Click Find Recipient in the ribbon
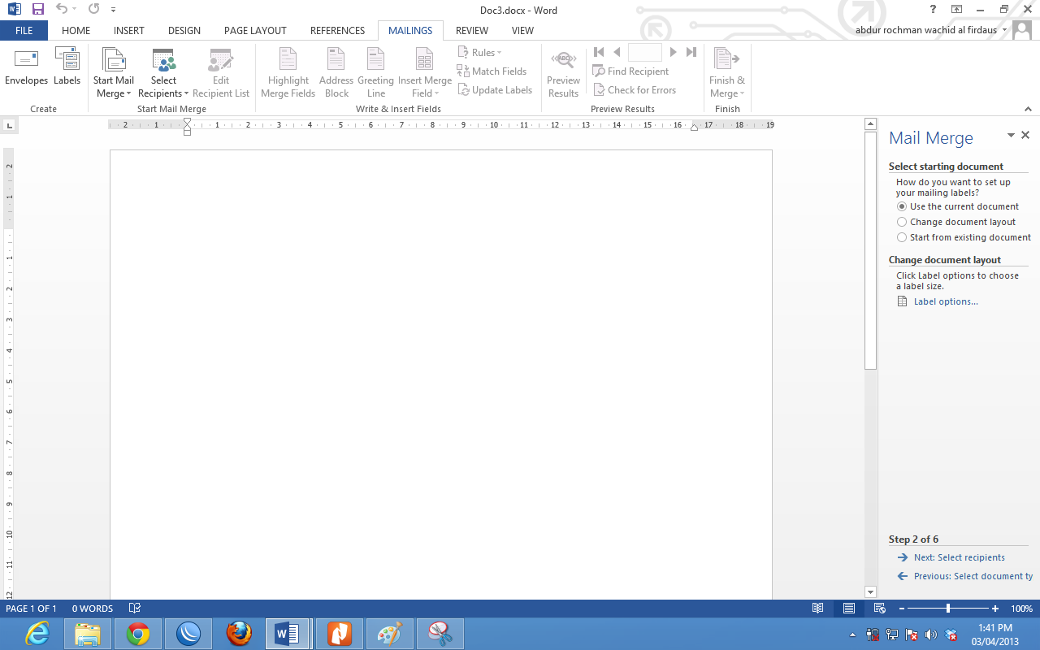 coord(630,71)
